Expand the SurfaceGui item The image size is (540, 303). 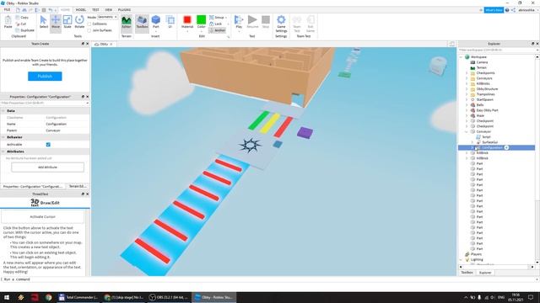click(x=472, y=142)
